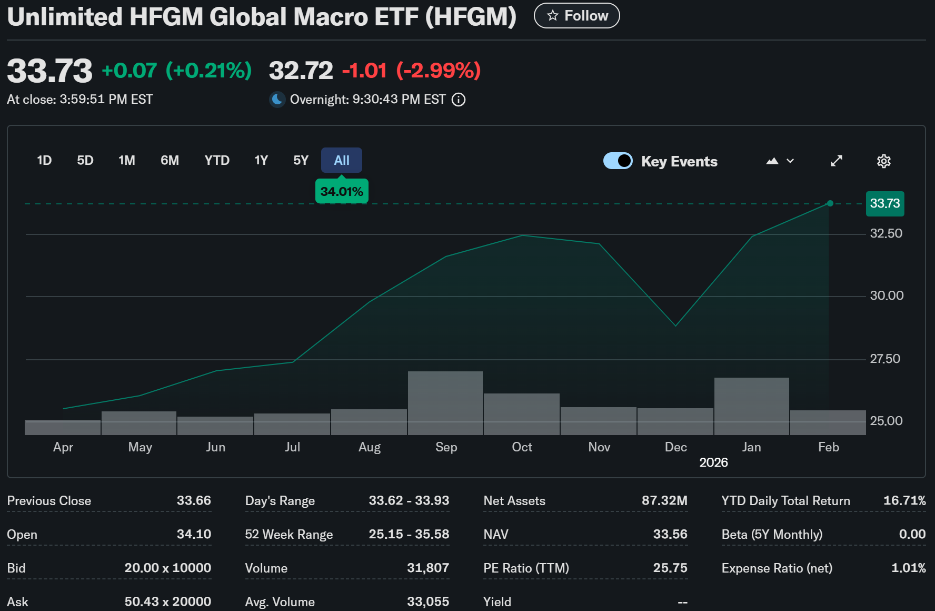Click the mountain chart type icon
Screen dimensions: 935x611
tap(772, 161)
